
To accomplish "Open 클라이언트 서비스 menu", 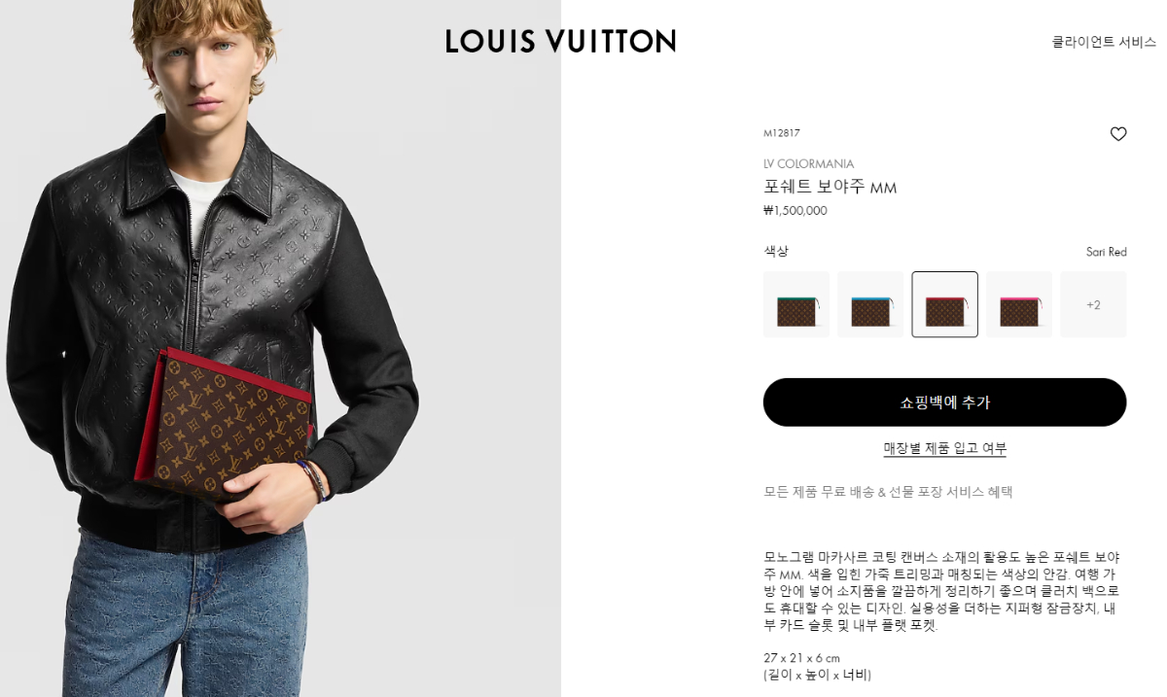I will pos(1104,42).
